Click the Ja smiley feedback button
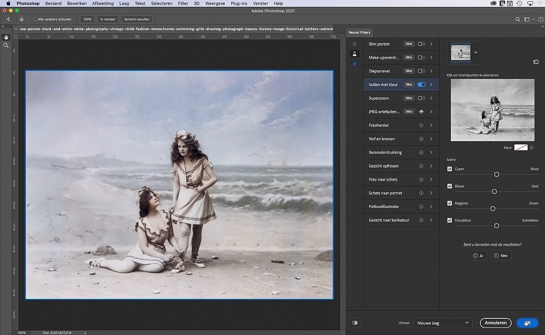545x335 pixels. (478, 255)
